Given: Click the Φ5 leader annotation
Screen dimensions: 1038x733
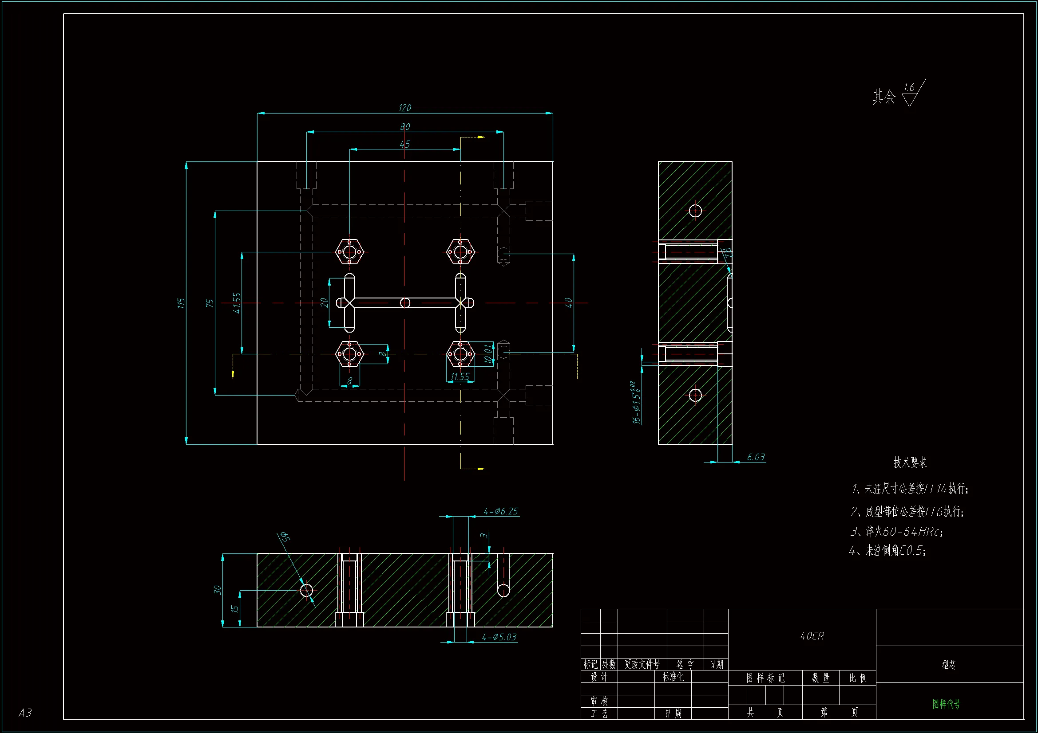Looking at the screenshot, I should click(285, 537).
